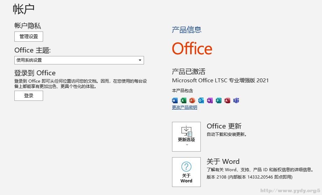
Task: Expand the Office 主题 dropdown arrow
Action: coord(140,60)
